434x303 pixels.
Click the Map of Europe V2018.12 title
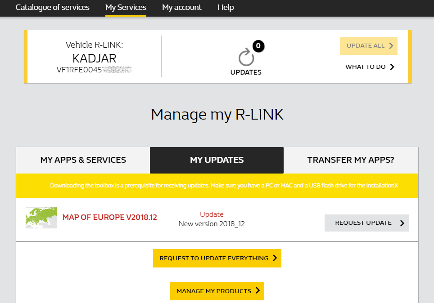[109, 217]
